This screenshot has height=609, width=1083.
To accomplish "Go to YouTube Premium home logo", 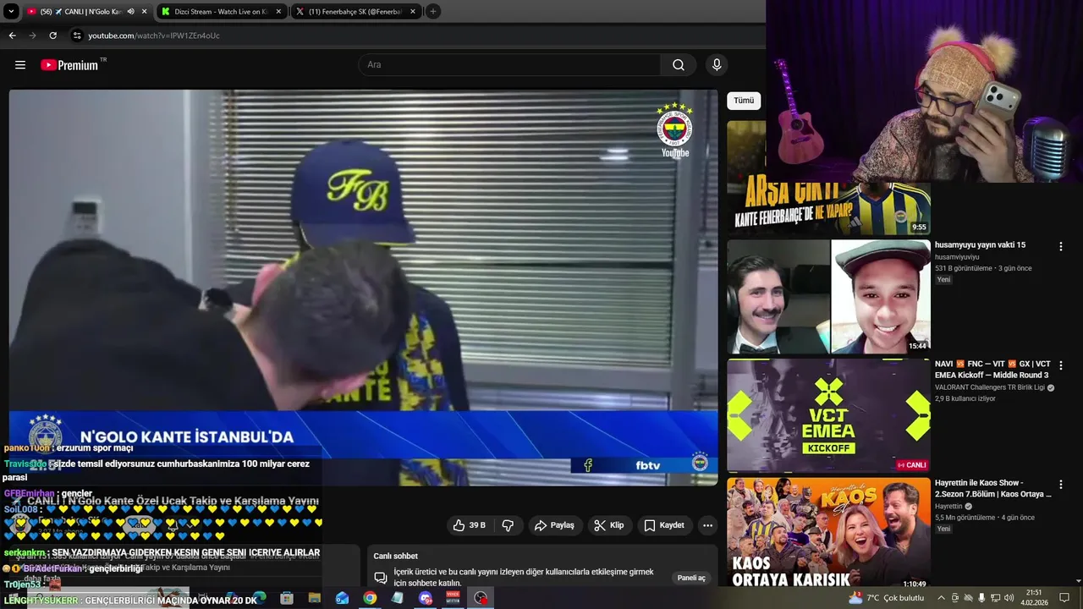I will coord(70,65).
